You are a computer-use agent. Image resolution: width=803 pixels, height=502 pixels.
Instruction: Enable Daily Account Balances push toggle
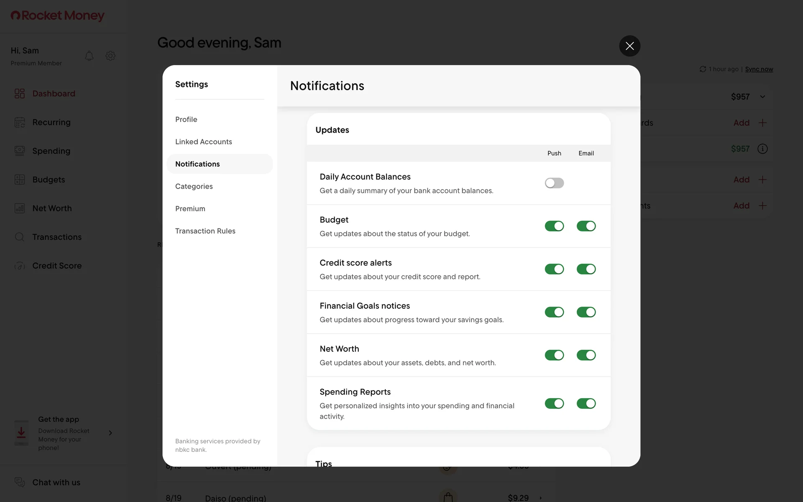(x=554, y=183)
